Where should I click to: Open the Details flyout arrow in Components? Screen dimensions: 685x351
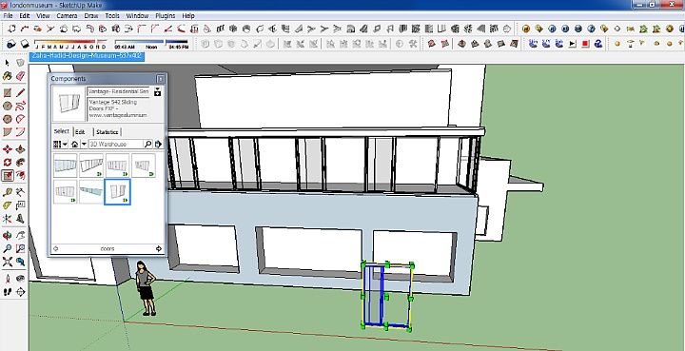pos(158,144)
